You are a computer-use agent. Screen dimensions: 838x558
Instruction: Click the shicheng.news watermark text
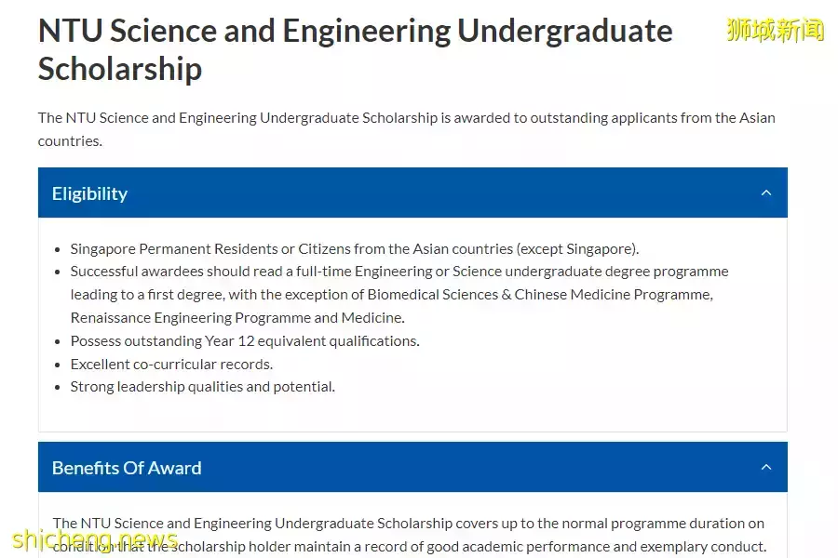(x=93, y=539)
